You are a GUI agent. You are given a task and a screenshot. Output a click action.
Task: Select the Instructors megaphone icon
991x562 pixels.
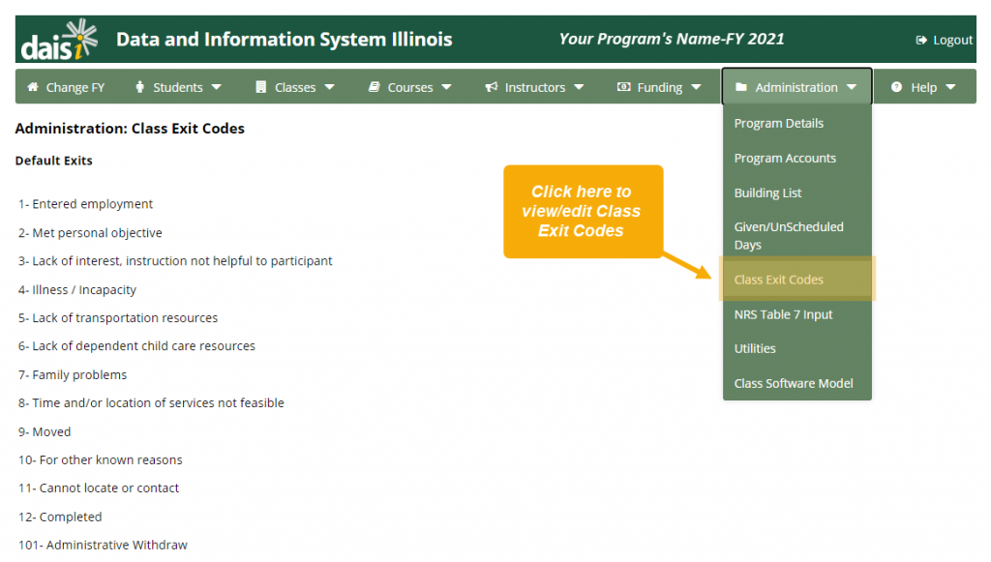tap(491, 86)
